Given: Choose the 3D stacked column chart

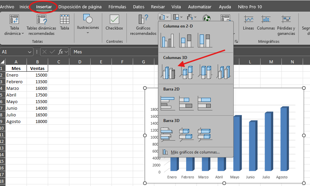Looking at the screenshot, I should click(187, 72).
